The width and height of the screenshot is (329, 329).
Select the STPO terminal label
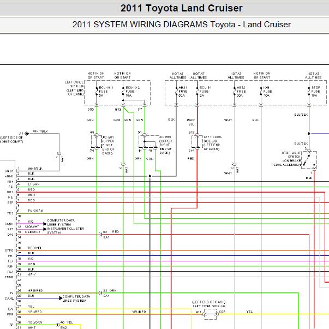click(x=9, y=250)
